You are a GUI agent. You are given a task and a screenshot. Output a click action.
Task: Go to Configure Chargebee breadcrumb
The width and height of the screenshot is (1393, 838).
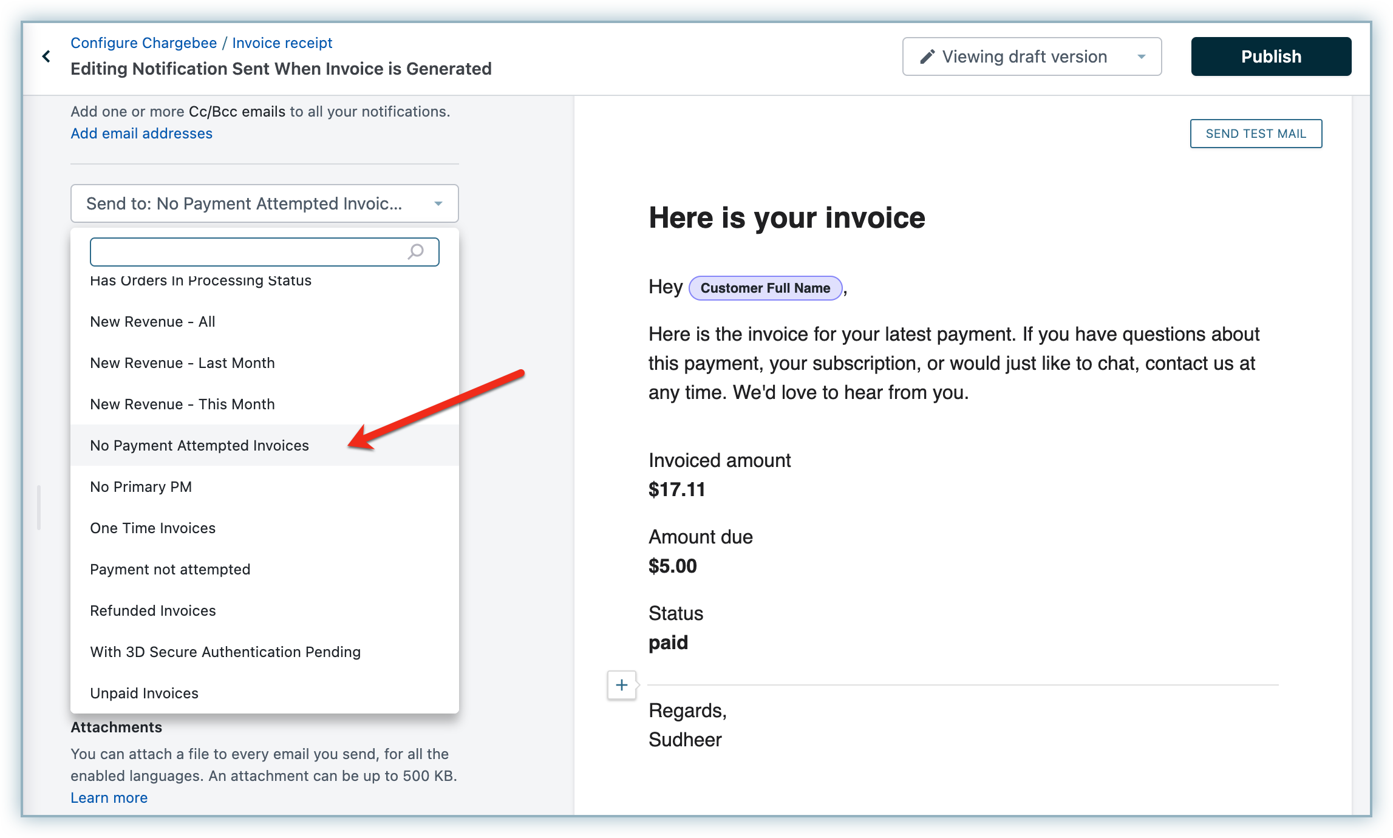143,43
